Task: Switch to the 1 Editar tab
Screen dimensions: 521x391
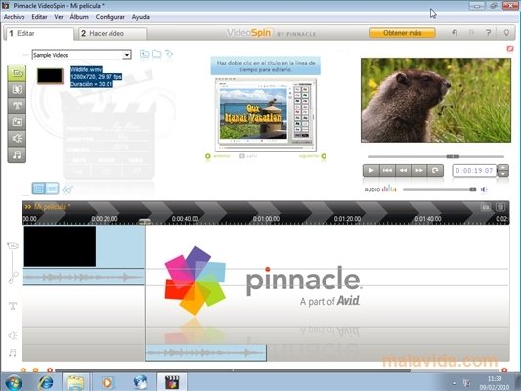Action: [39, 33]
